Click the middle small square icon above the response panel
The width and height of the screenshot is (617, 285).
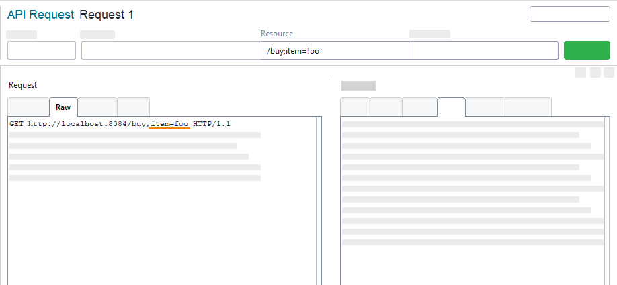click(x=595, y=72)
